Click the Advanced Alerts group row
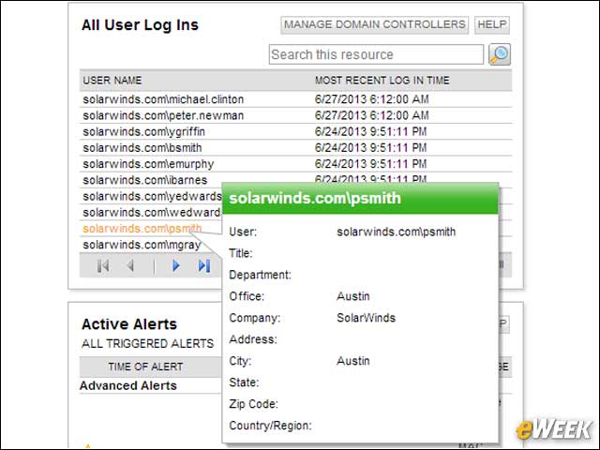 point(128,385)
